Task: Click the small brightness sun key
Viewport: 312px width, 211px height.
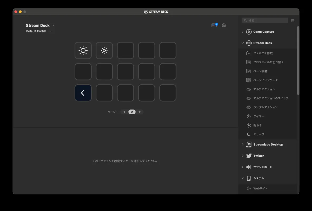Action: [x=104, y=51]
